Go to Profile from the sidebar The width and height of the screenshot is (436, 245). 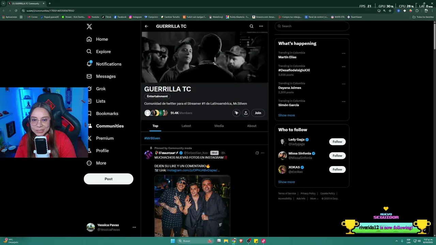[x=99, y=151]
